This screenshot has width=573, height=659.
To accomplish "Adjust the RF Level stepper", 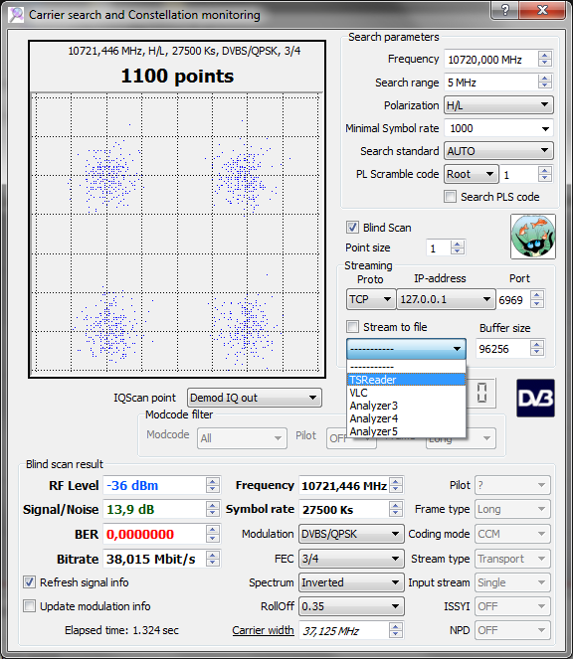I will click(x=213, y=485).
